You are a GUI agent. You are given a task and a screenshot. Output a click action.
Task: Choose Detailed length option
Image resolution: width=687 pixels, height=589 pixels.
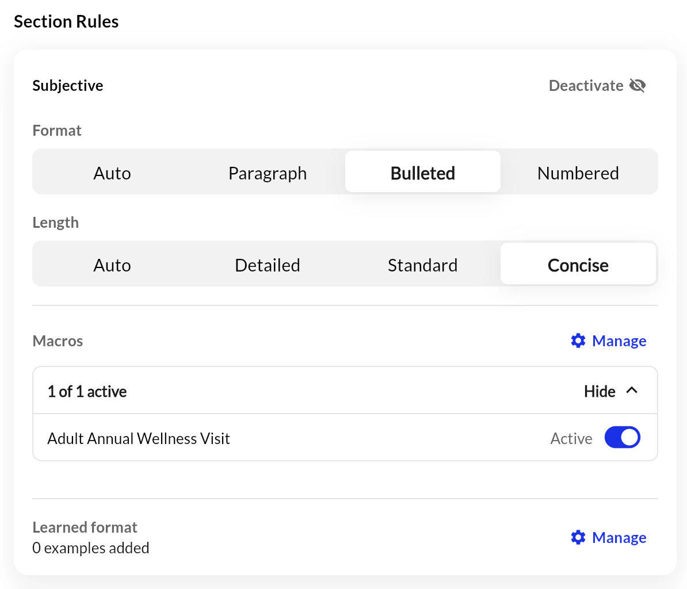click(x=268, y=265)
